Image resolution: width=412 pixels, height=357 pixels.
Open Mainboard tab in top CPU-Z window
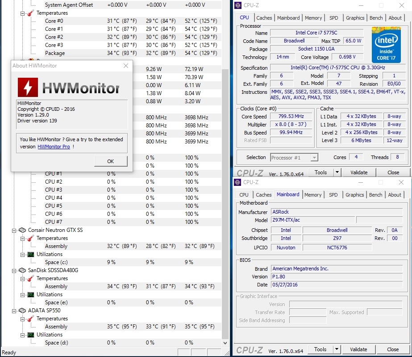pyautogui.click(x=288, y=18)
